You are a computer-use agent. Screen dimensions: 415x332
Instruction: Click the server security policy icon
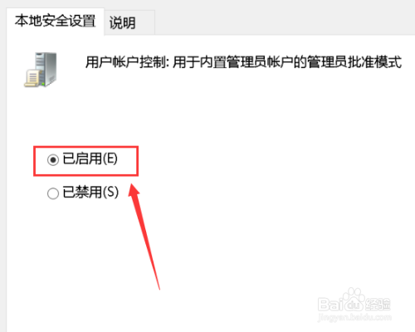pos(41,70)
